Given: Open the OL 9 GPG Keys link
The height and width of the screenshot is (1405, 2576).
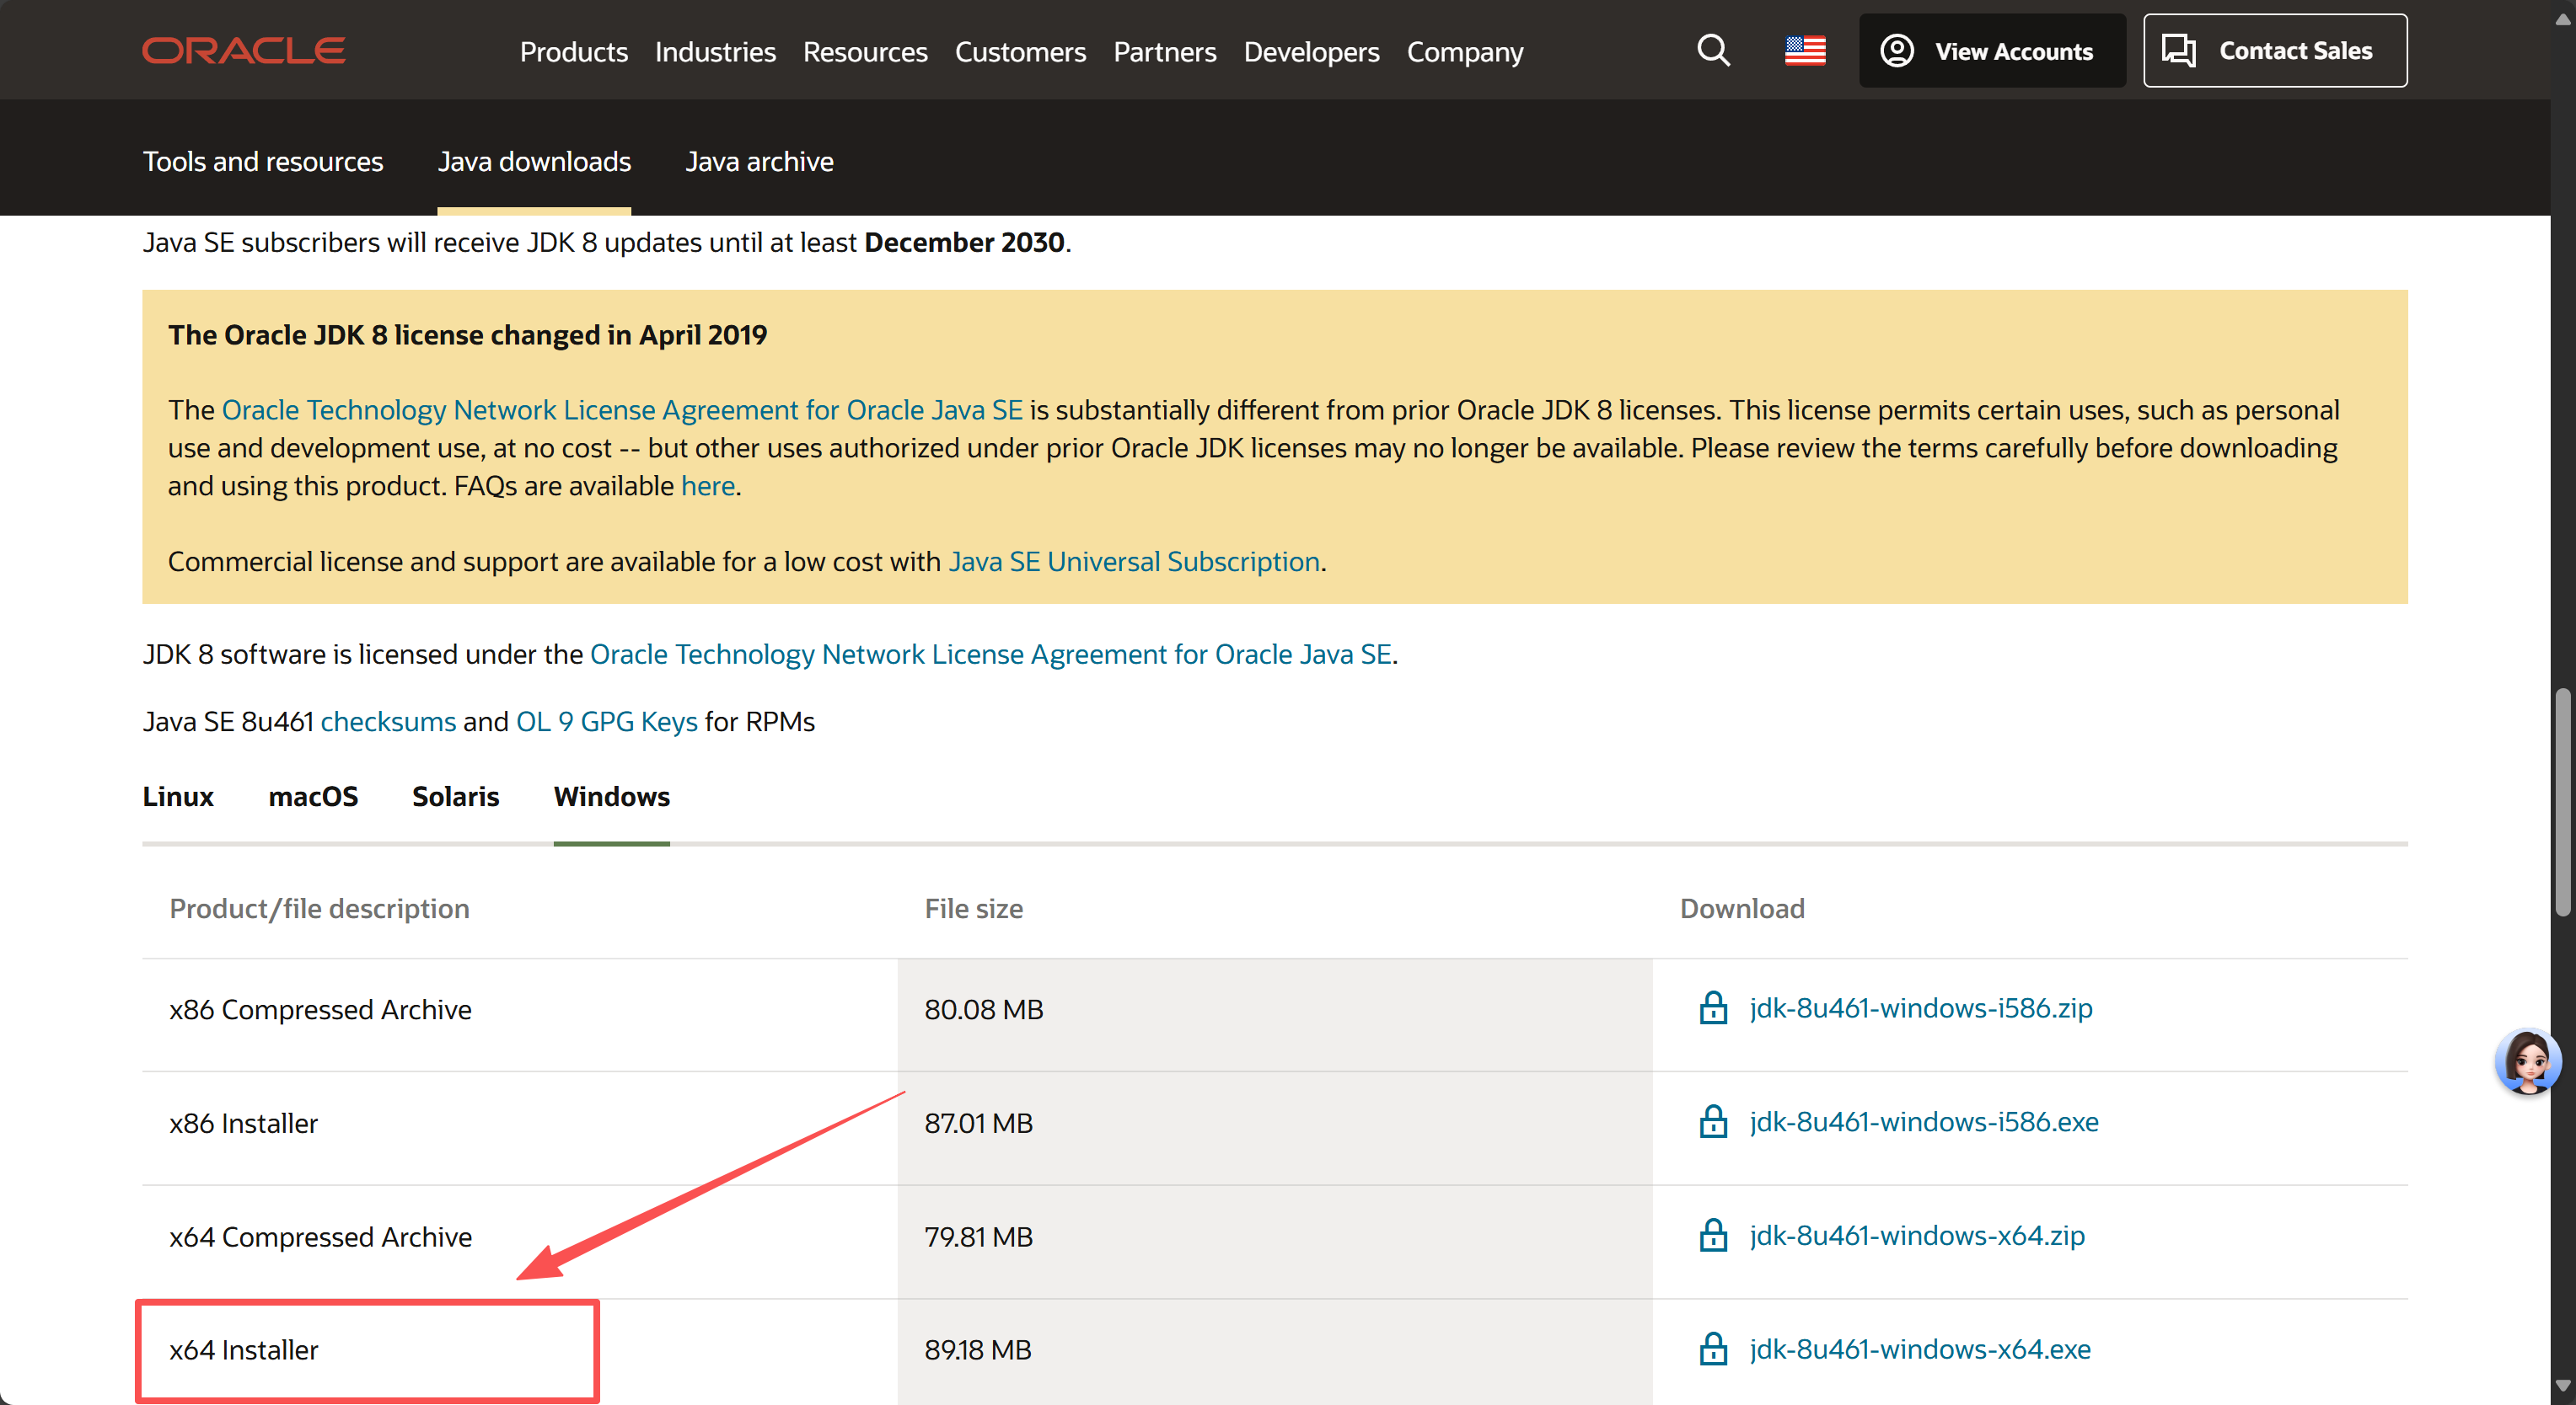Looking at the screenshot, I should point(607,723).
